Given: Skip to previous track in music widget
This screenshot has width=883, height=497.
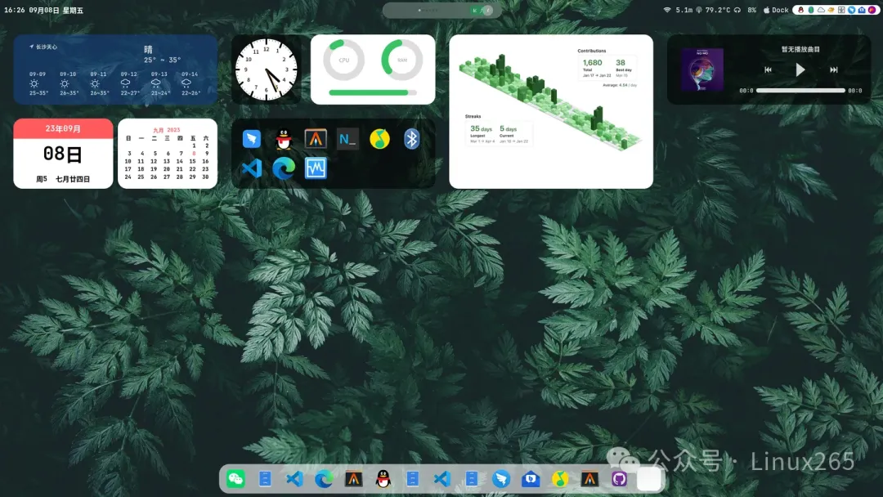Looking at the screenshot, I should (x=768, y=69).
